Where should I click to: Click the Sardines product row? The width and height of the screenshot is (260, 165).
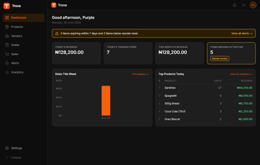pyautogui.click(x=205, y=88)
